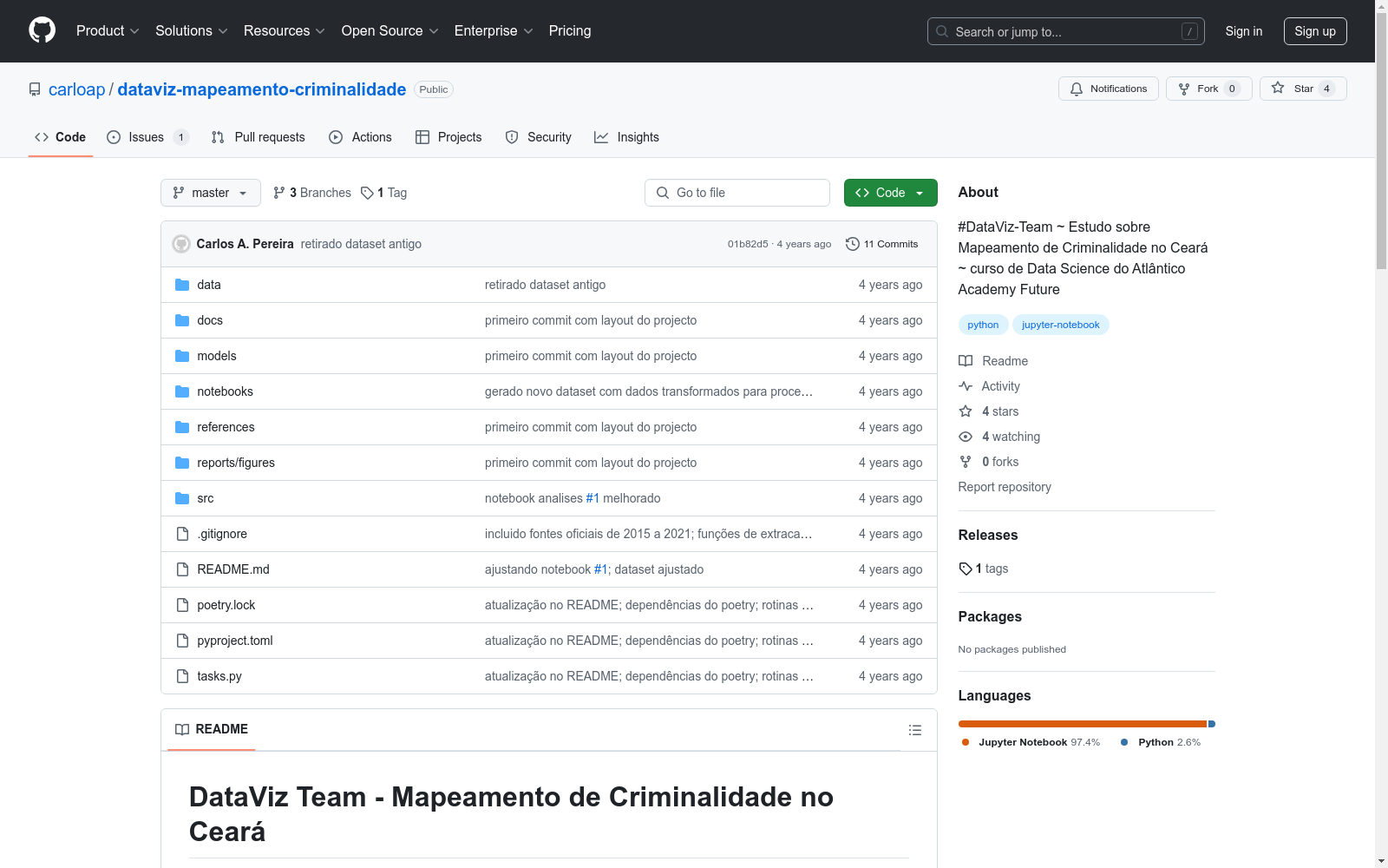This screenshot has height=868, width=1388.
Task: Expand the Open Source menu
Action: [390, 31]
